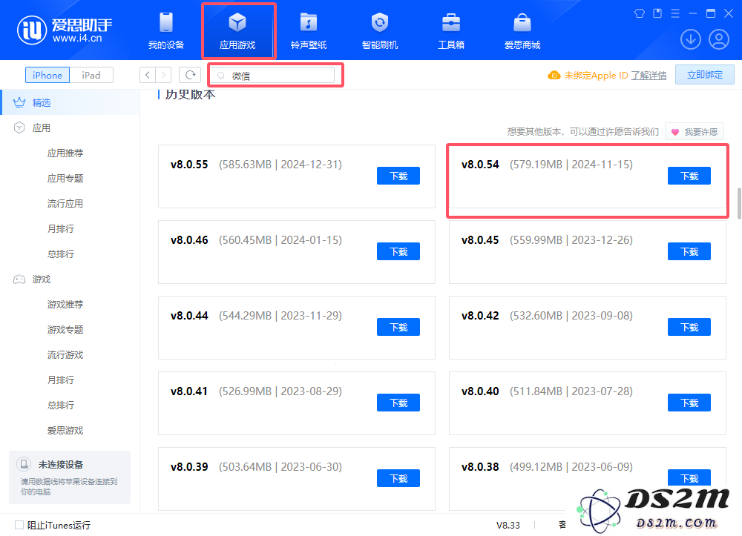
Task: Click the search magnifier icon
Action: [x=221, y=76]
